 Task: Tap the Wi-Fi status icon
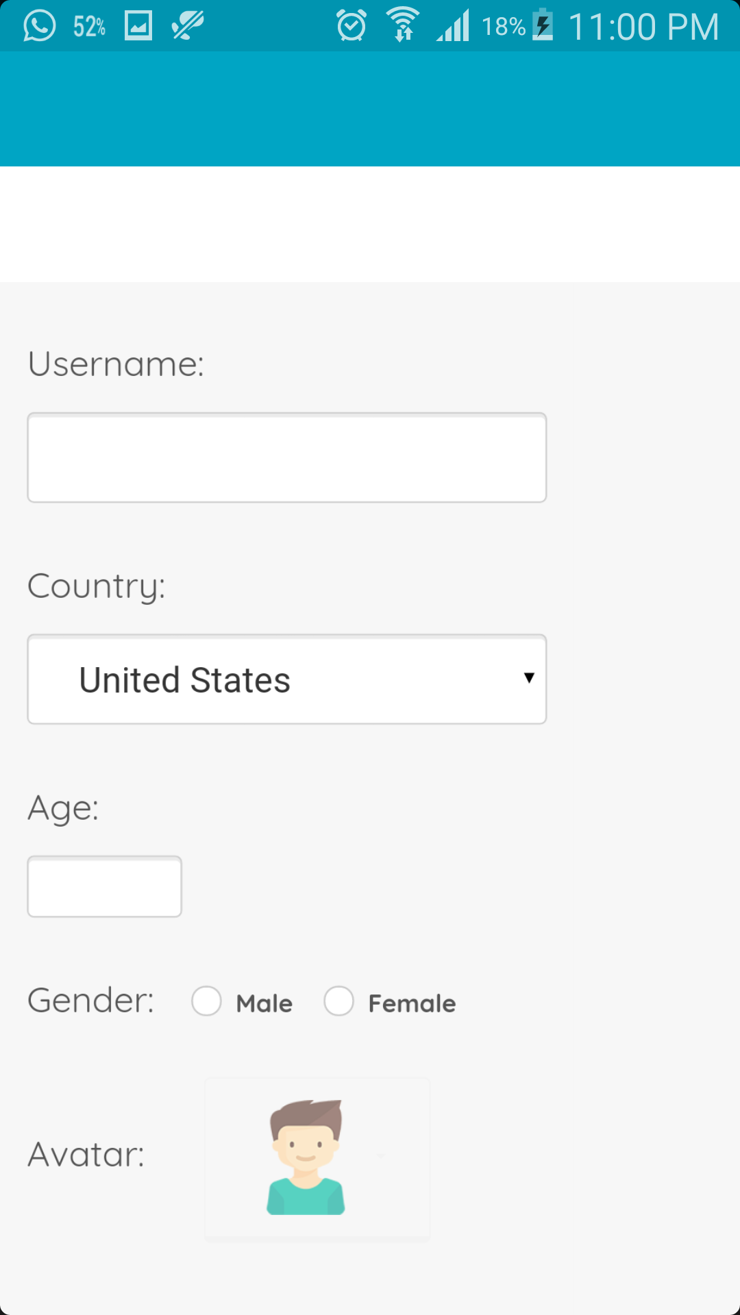[x=403, y=25]
